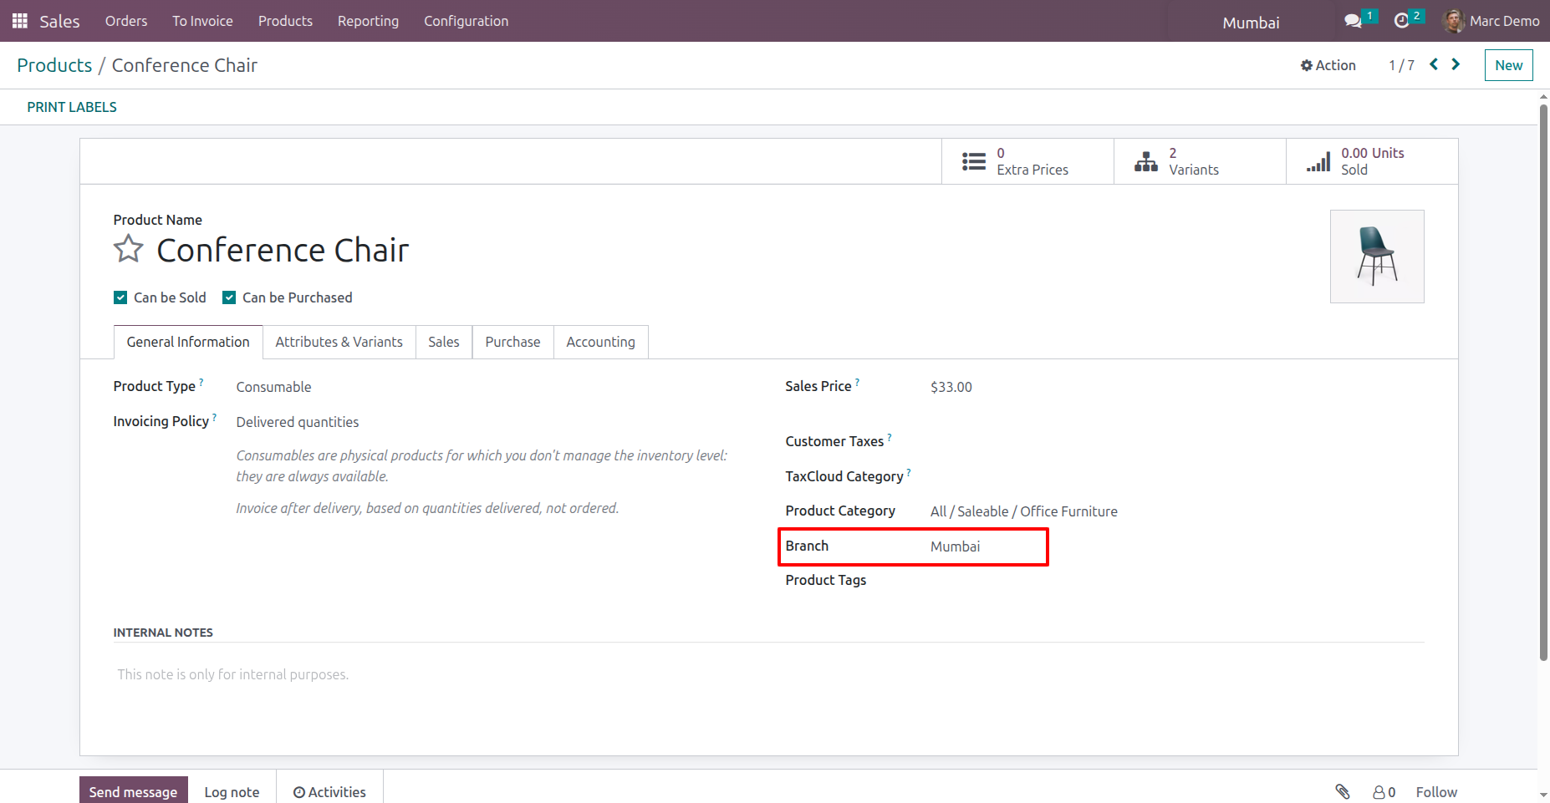Open the attachments paperclip icon
The height and width of the screenshot is (803, 1550).
click(x=1343, y=792)
